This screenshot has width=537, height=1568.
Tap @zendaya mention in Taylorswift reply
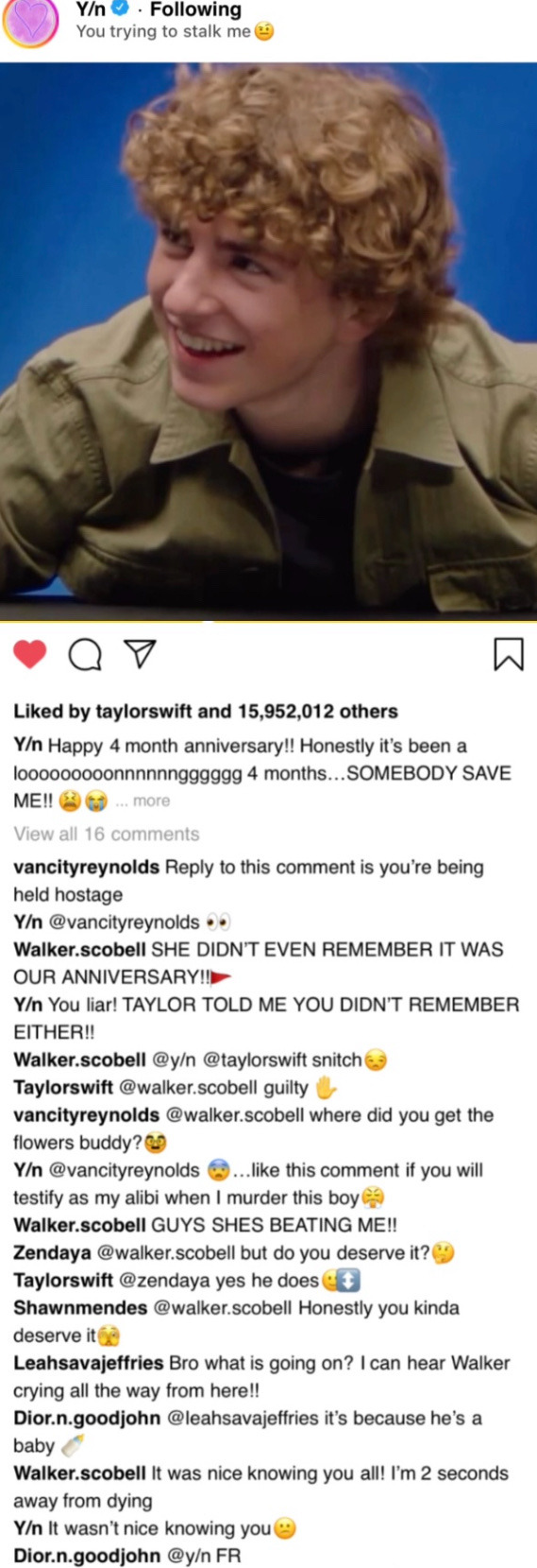click(x=163, y=1280)
